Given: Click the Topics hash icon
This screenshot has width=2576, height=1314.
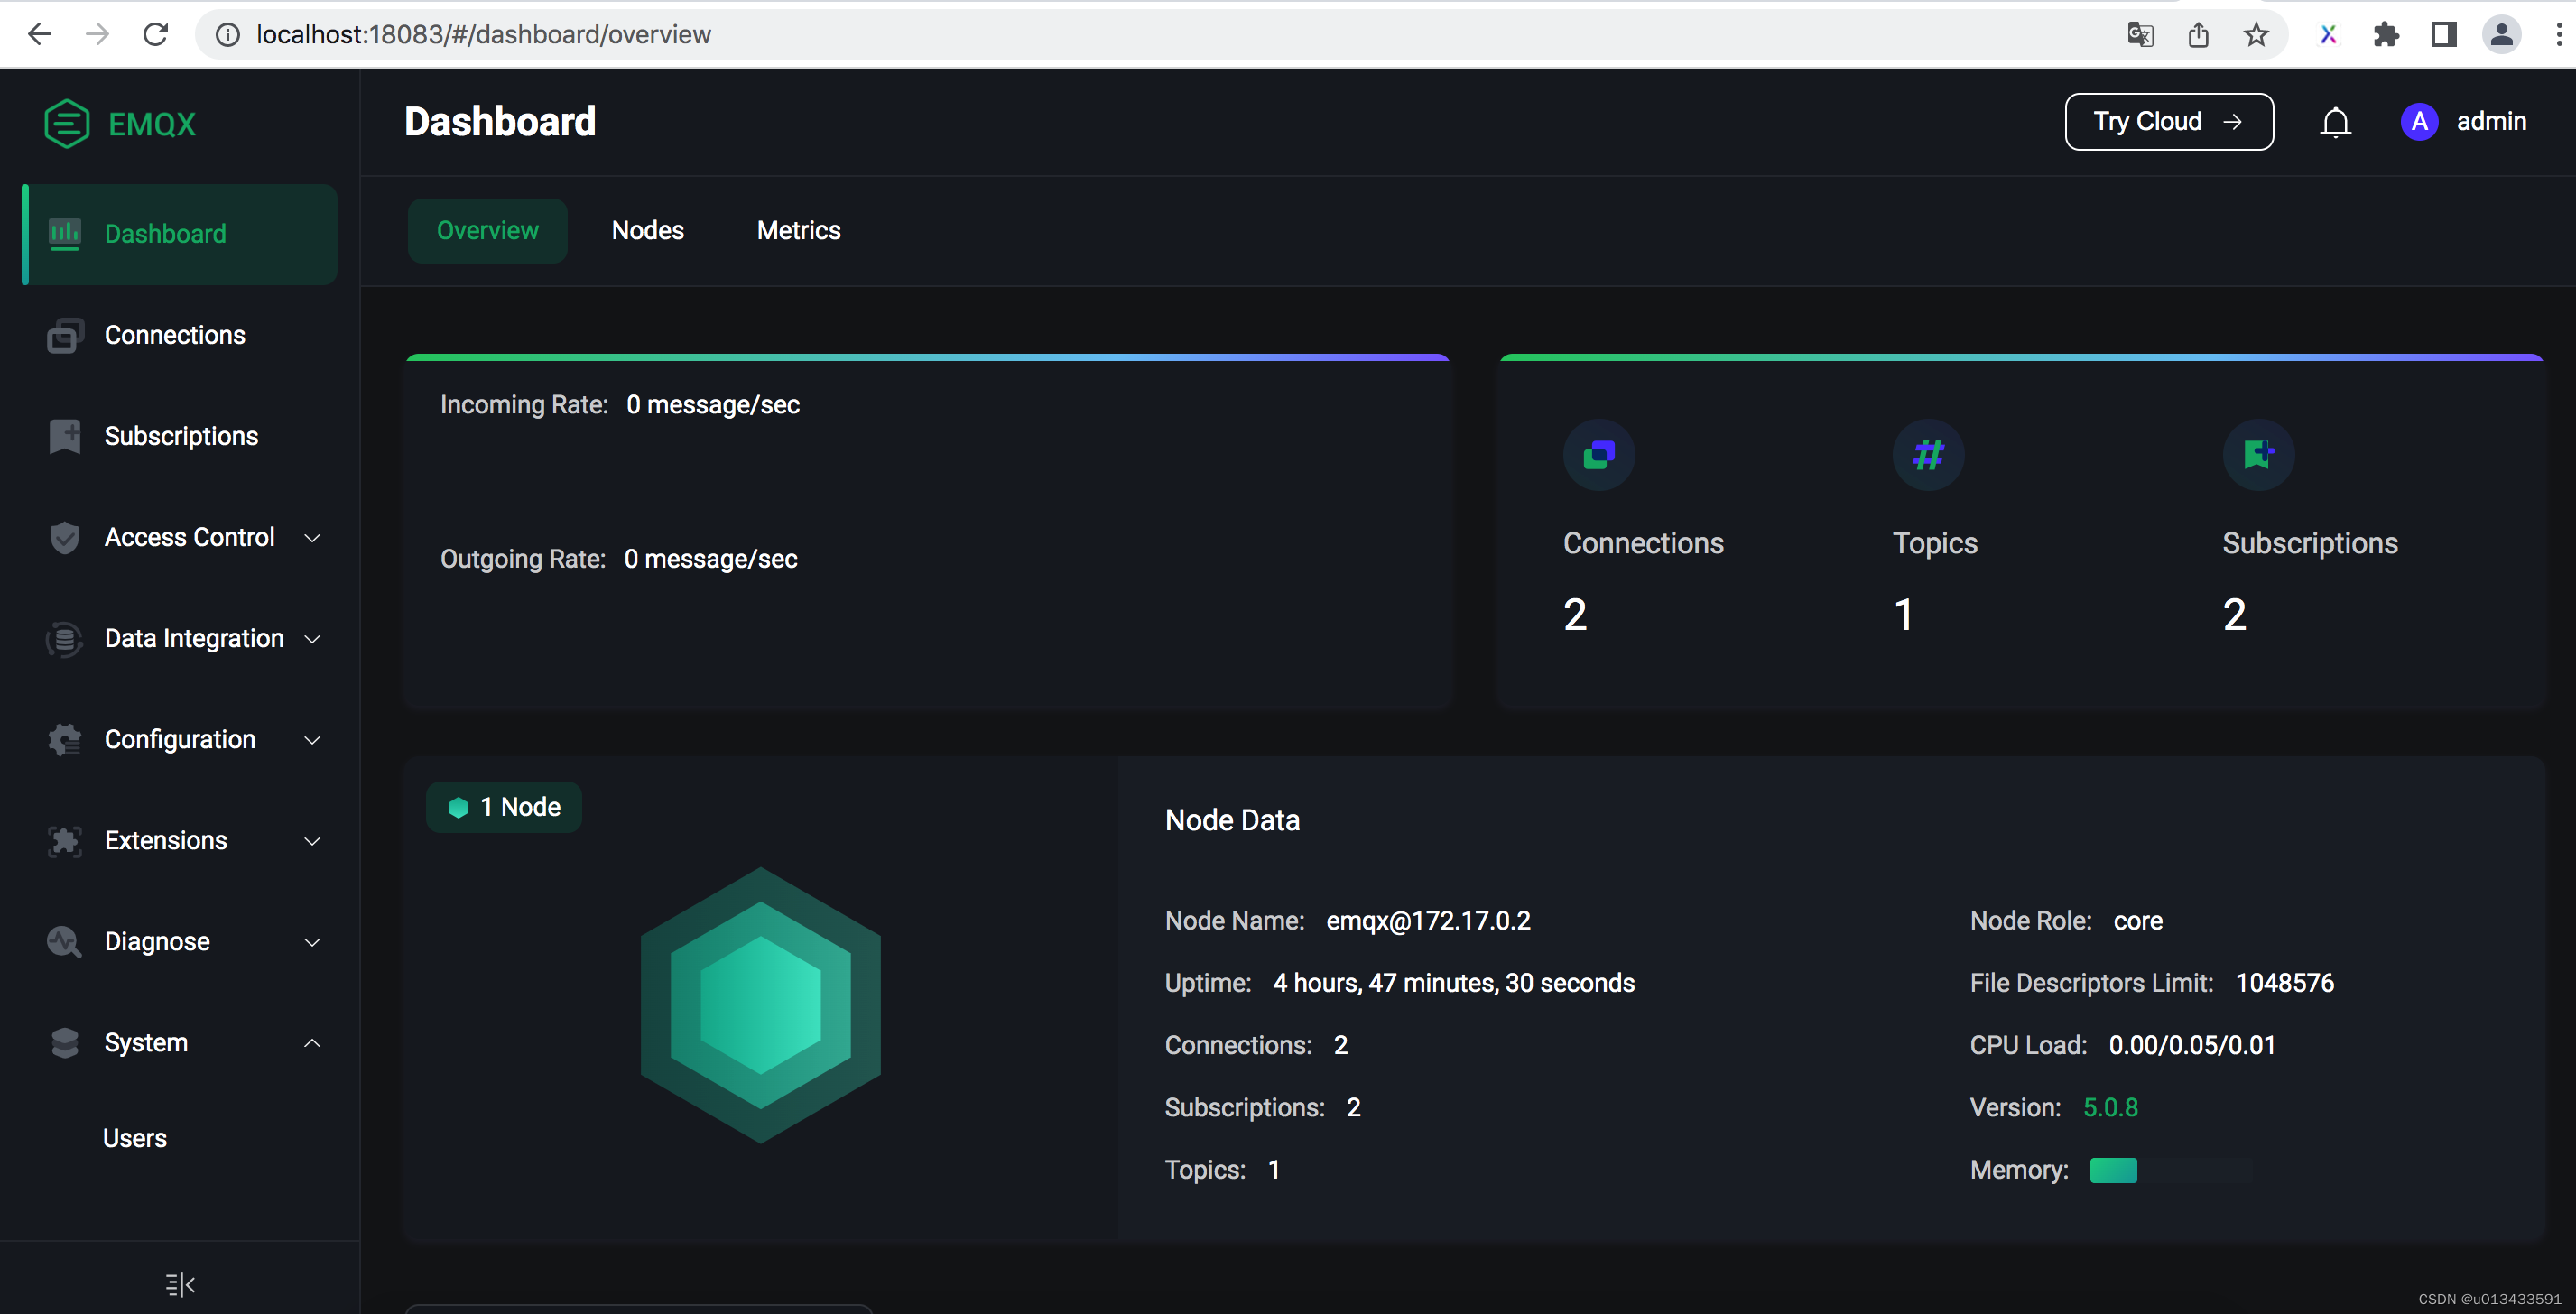Looking at the screenshot, I should click(1928, 455).
